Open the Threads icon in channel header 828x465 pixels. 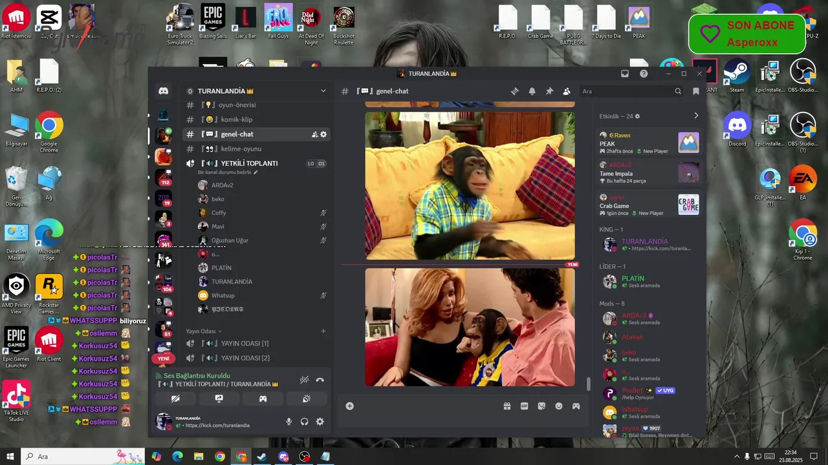pyautogui.click(x=515, y=91)
